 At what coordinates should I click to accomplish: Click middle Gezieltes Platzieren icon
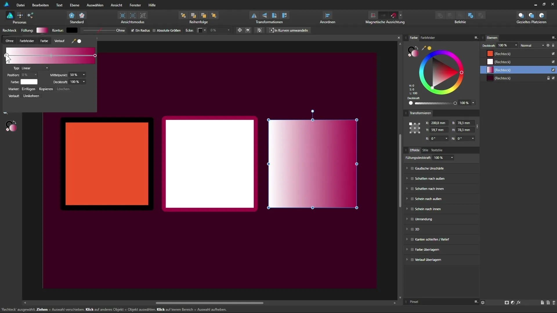point(531,15)
